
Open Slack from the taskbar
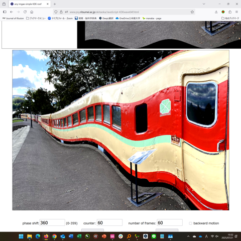pyautogui.click(x=120, y=236)
